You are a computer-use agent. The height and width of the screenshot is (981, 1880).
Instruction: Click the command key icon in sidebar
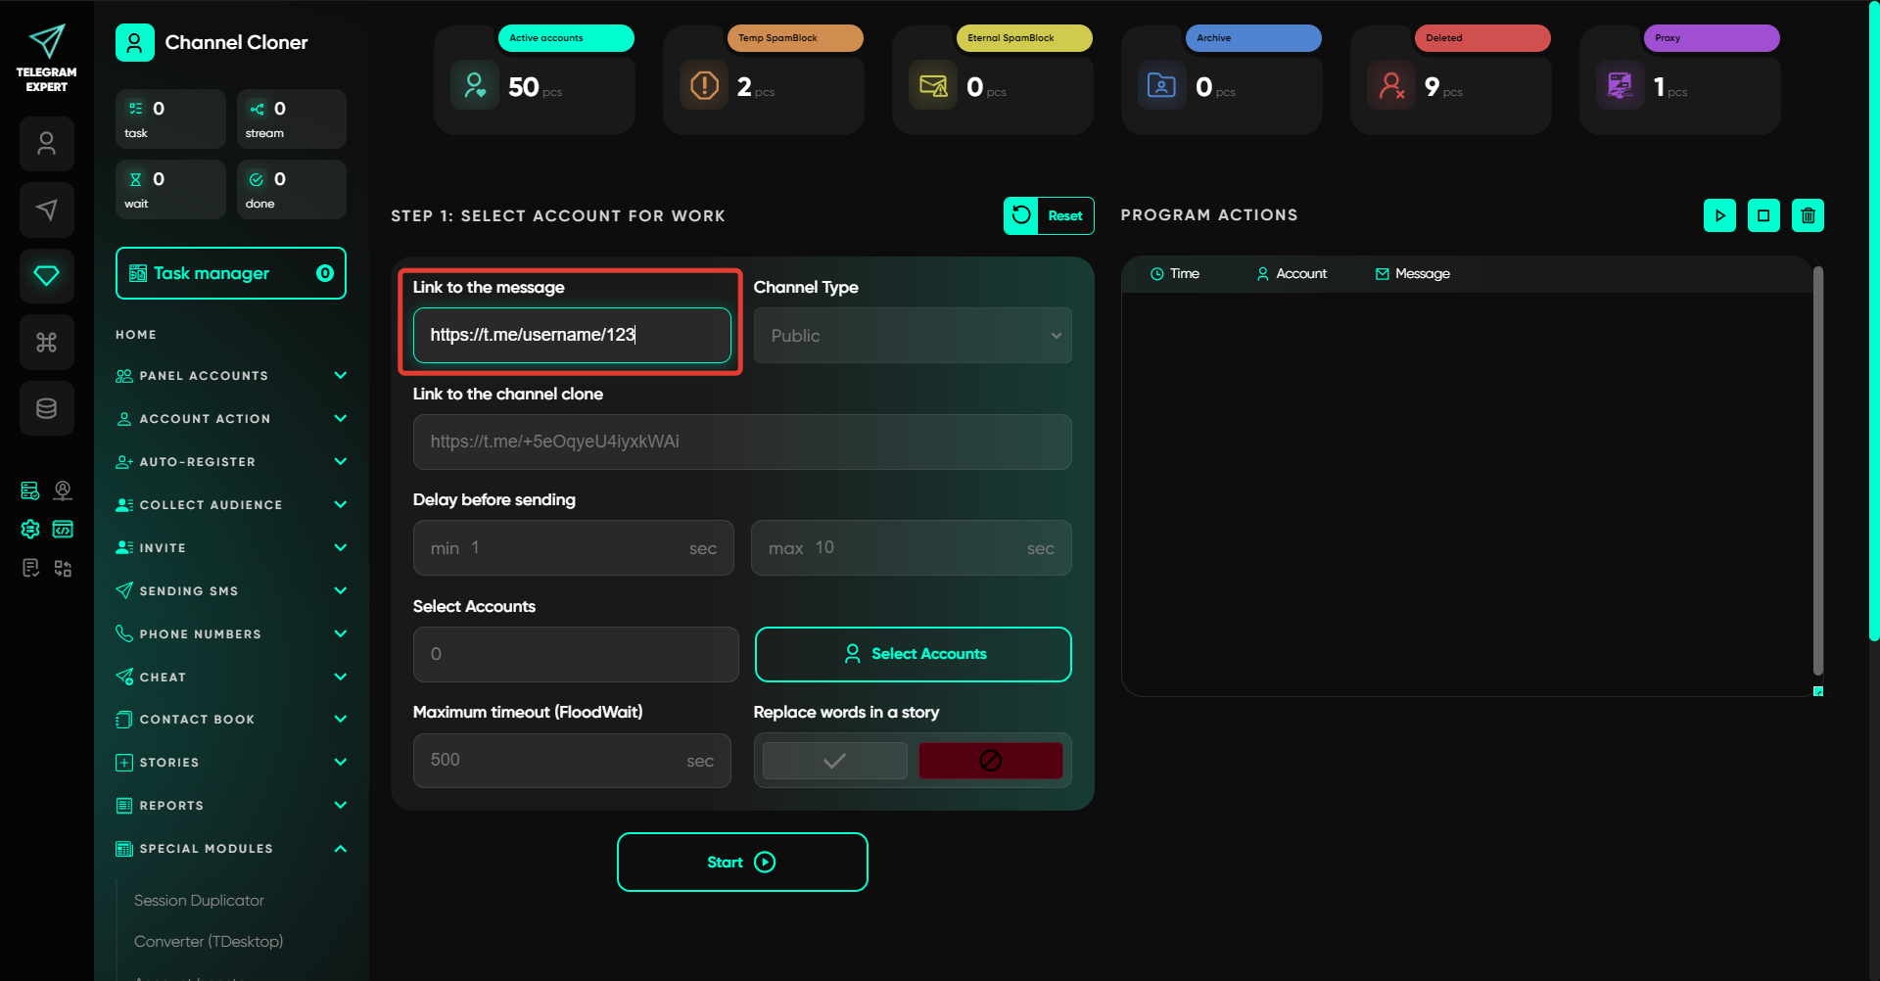coord(47,342)
